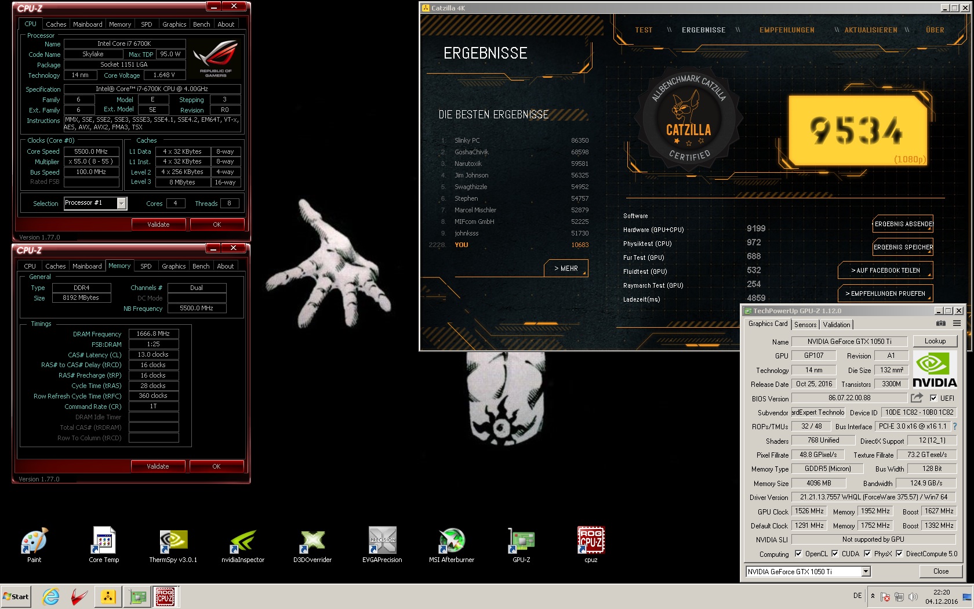Image resolution: width=974 pixels, height=609 pixels.
Task: Click the GPU-Z taskbar button
Action: point(137,597)
